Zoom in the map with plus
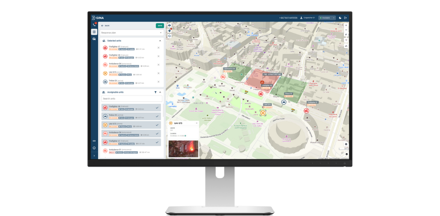This screenshot has width=440, height=216. click(x=346, y=25)
